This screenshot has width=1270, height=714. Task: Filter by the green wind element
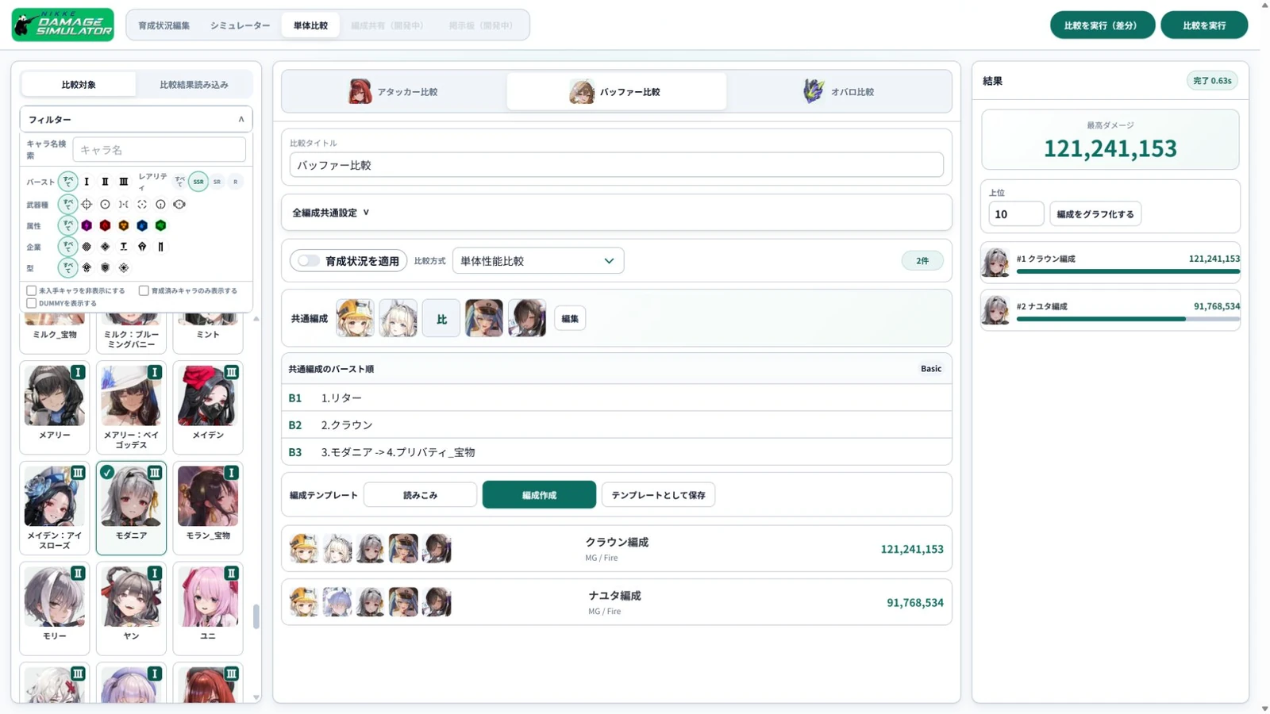coord(160,225)
